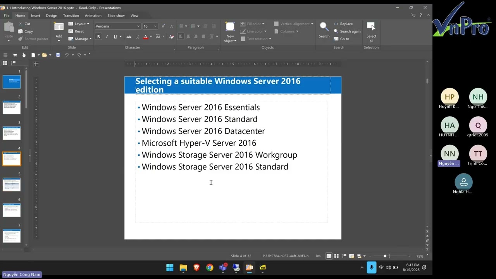The width and height of the screenshot is (496, 279).
Task: Toggle the microphone in the taskbar
Action: pos(371,267)
